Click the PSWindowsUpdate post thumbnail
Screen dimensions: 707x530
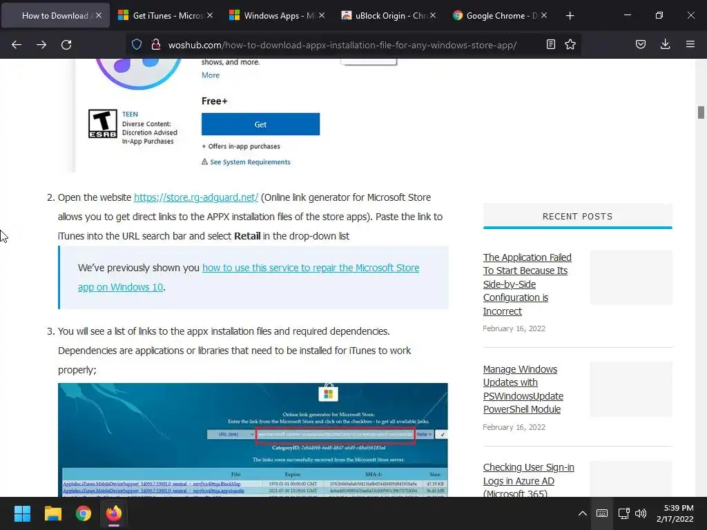pos(631,389)
